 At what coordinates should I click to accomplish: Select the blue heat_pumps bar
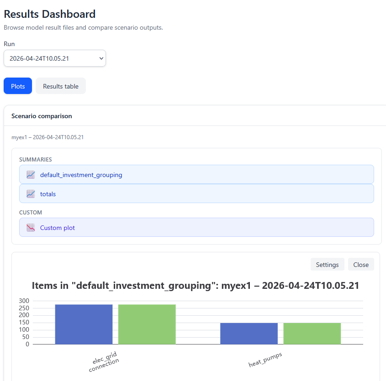pyautogui.click(x=249, y=333)
